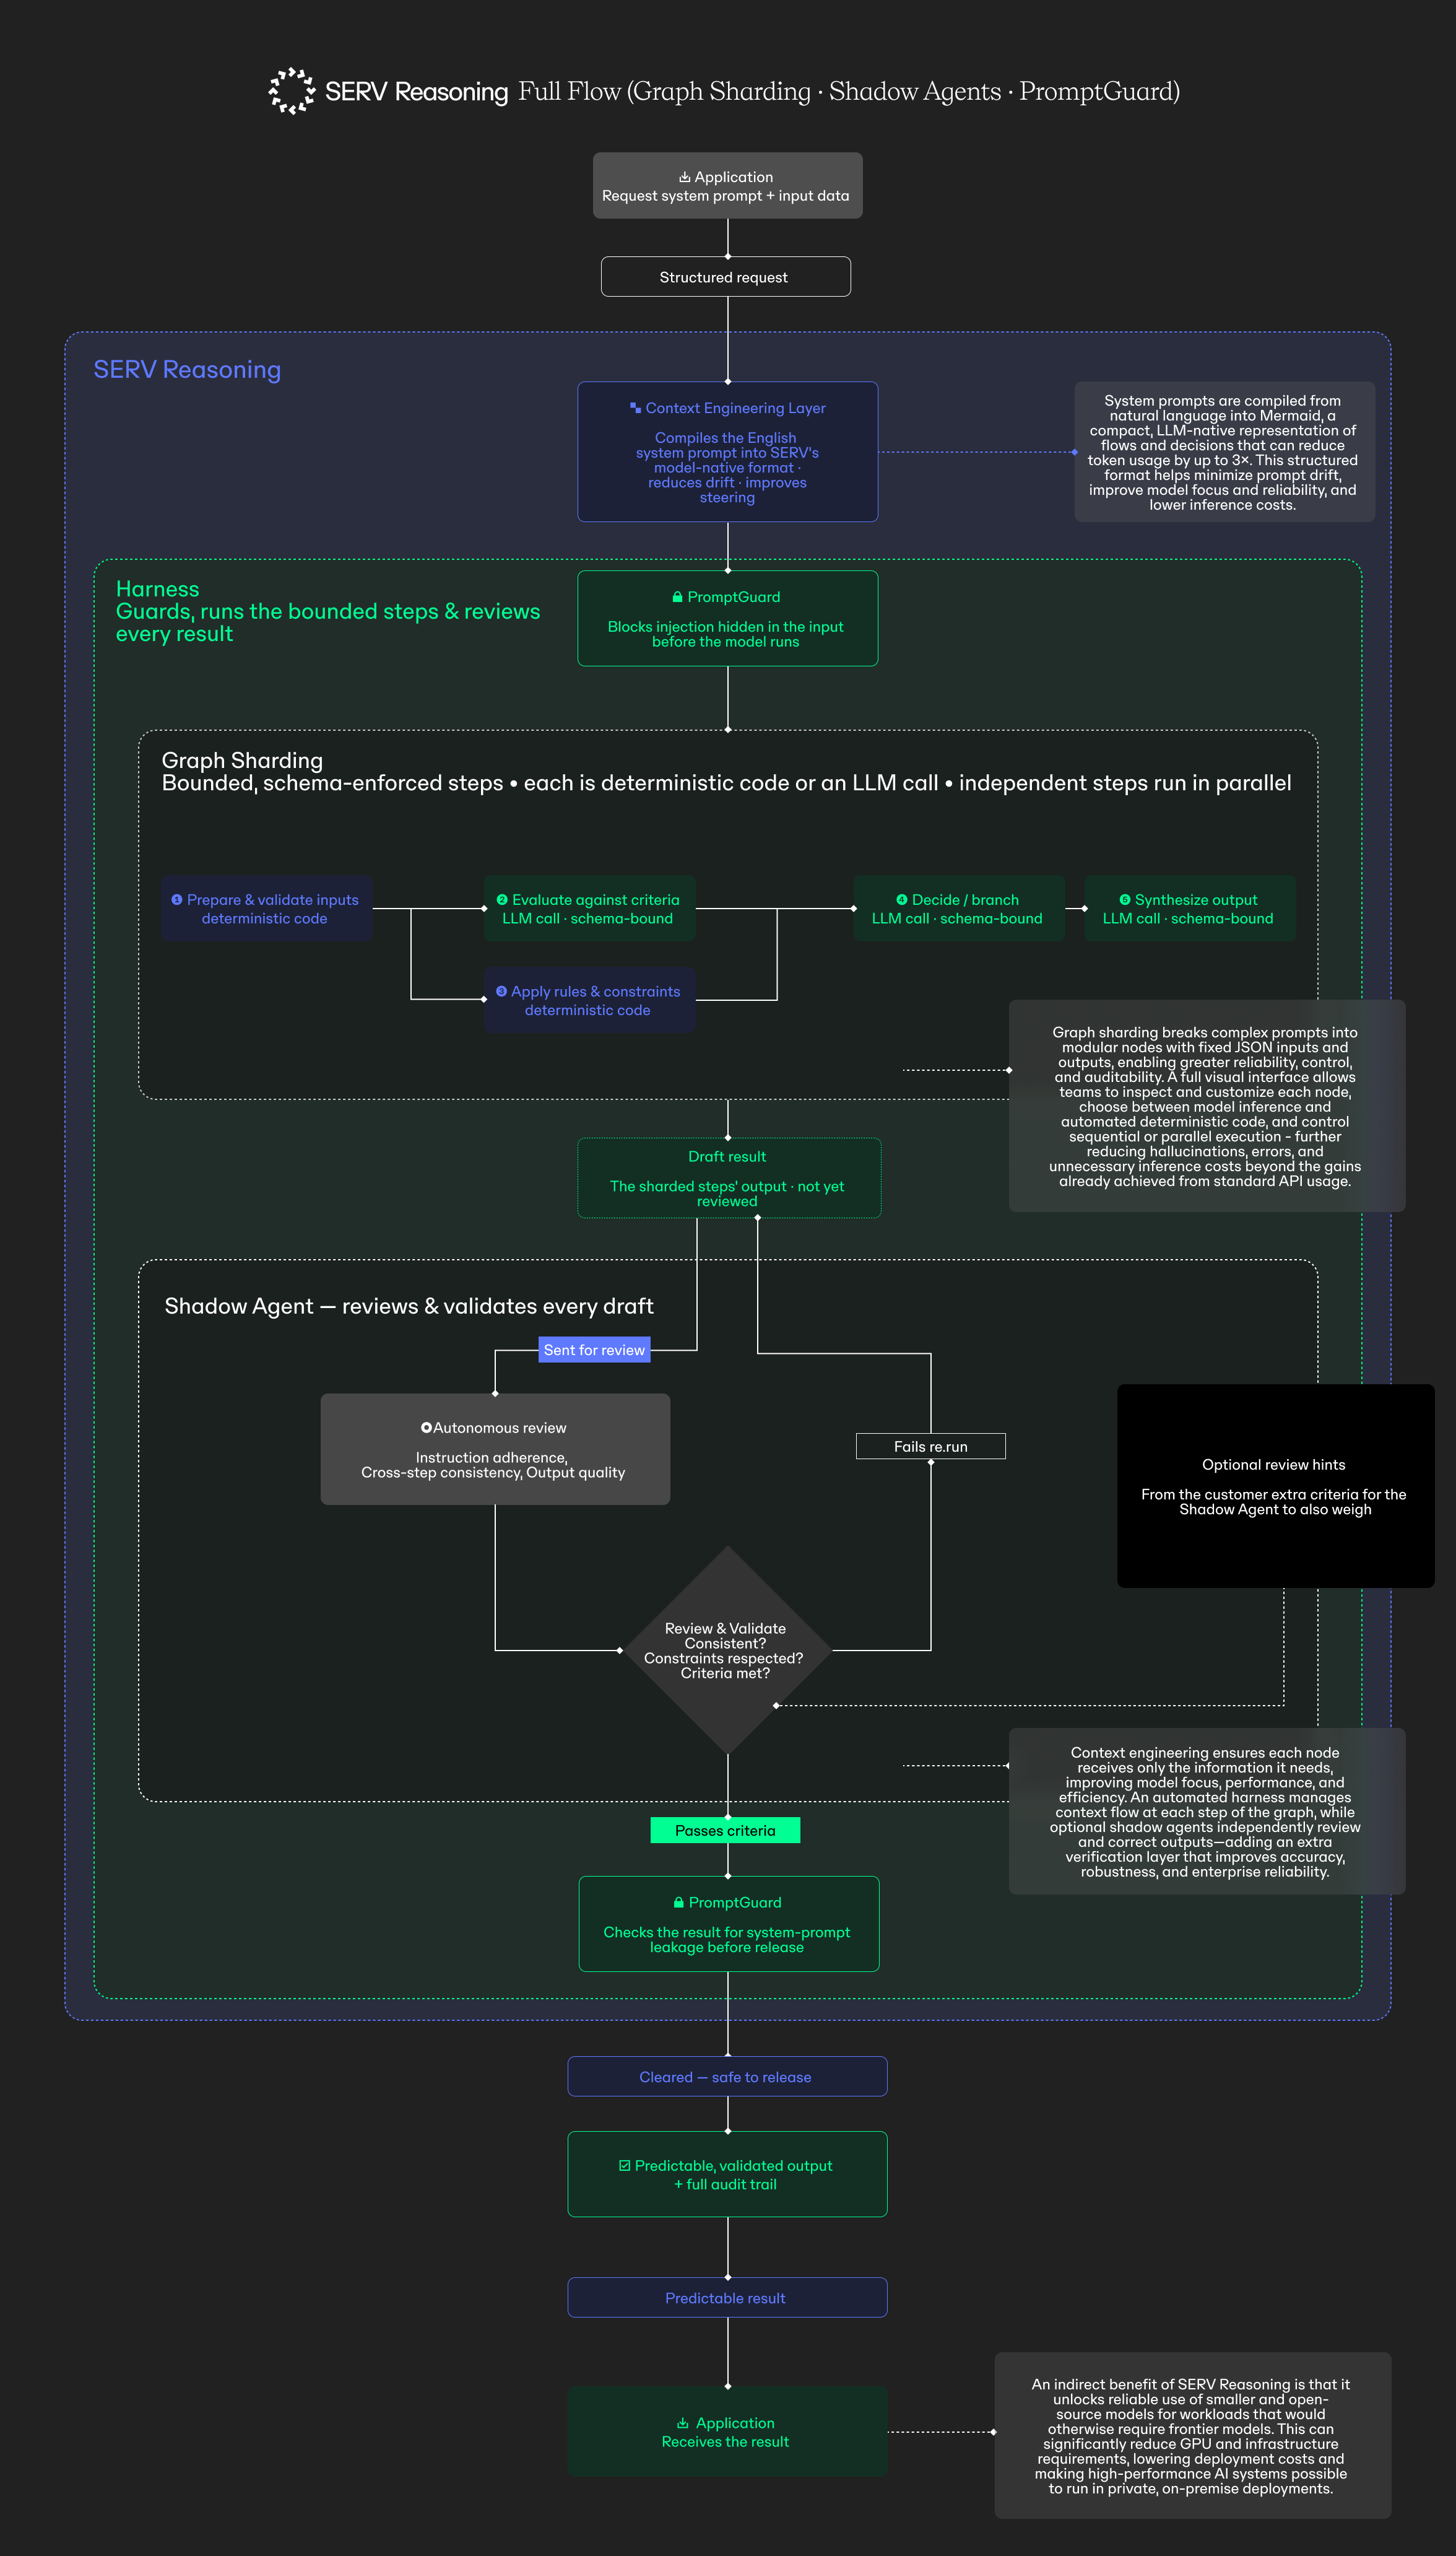Viewport: 1456px width, 2556px height.
Task: Click the number 2 badge on Evaluate against criteria
Action: coord(502,901)
